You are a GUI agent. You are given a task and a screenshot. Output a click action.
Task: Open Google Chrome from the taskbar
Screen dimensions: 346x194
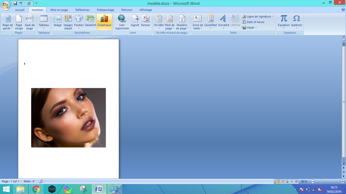[x=36, y=189]
